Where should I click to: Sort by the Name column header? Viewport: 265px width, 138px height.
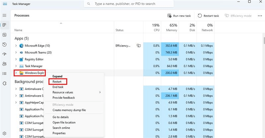[62, 27]
